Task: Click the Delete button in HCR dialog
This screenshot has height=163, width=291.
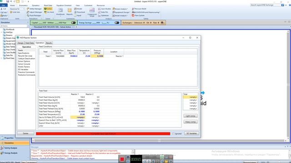Action: coord(25,134)
